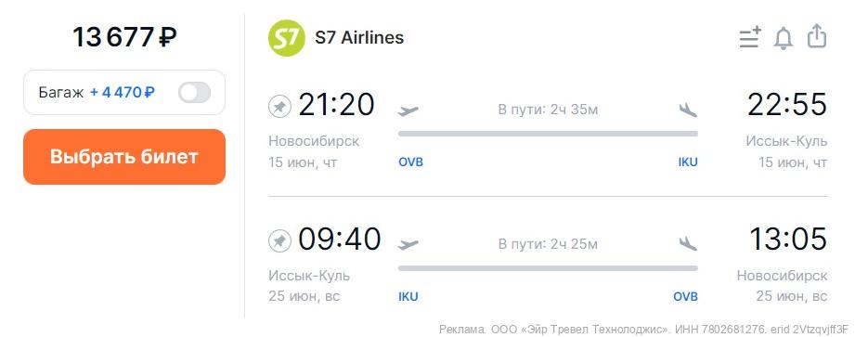The height and width of the screenshot is (337, 855).
Task: Click the S7 Airlines green logo
Action: coord(286,38)
